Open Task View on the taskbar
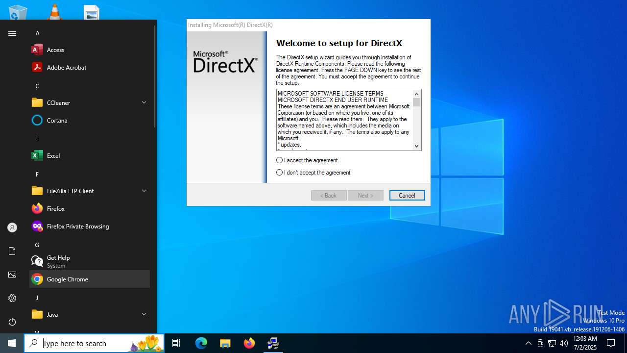The image size is (627, 353). (176, 343)
